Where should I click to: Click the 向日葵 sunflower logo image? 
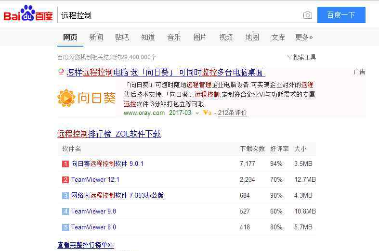coord(87,98)
